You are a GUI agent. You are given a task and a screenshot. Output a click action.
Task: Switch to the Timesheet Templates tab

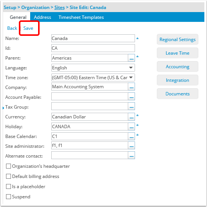coord(81,17)
